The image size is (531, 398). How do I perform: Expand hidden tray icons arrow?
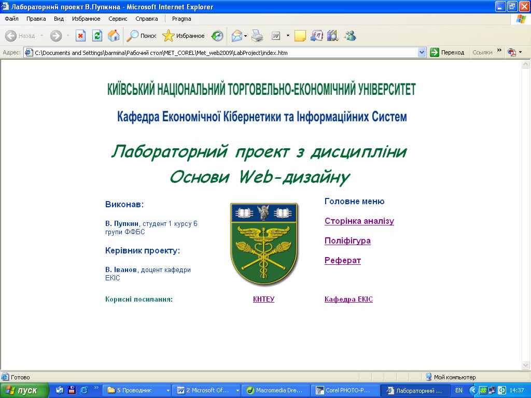click(x=473, y=390)
